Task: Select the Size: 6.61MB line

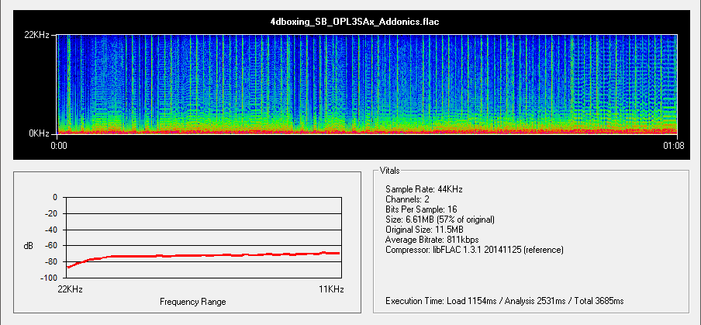Action: tap(440, 220)
